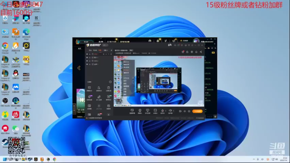This screenshot has height=163, width=290.
Task: Open Chrome from the Windows taskbar
Action: [54, 159]
